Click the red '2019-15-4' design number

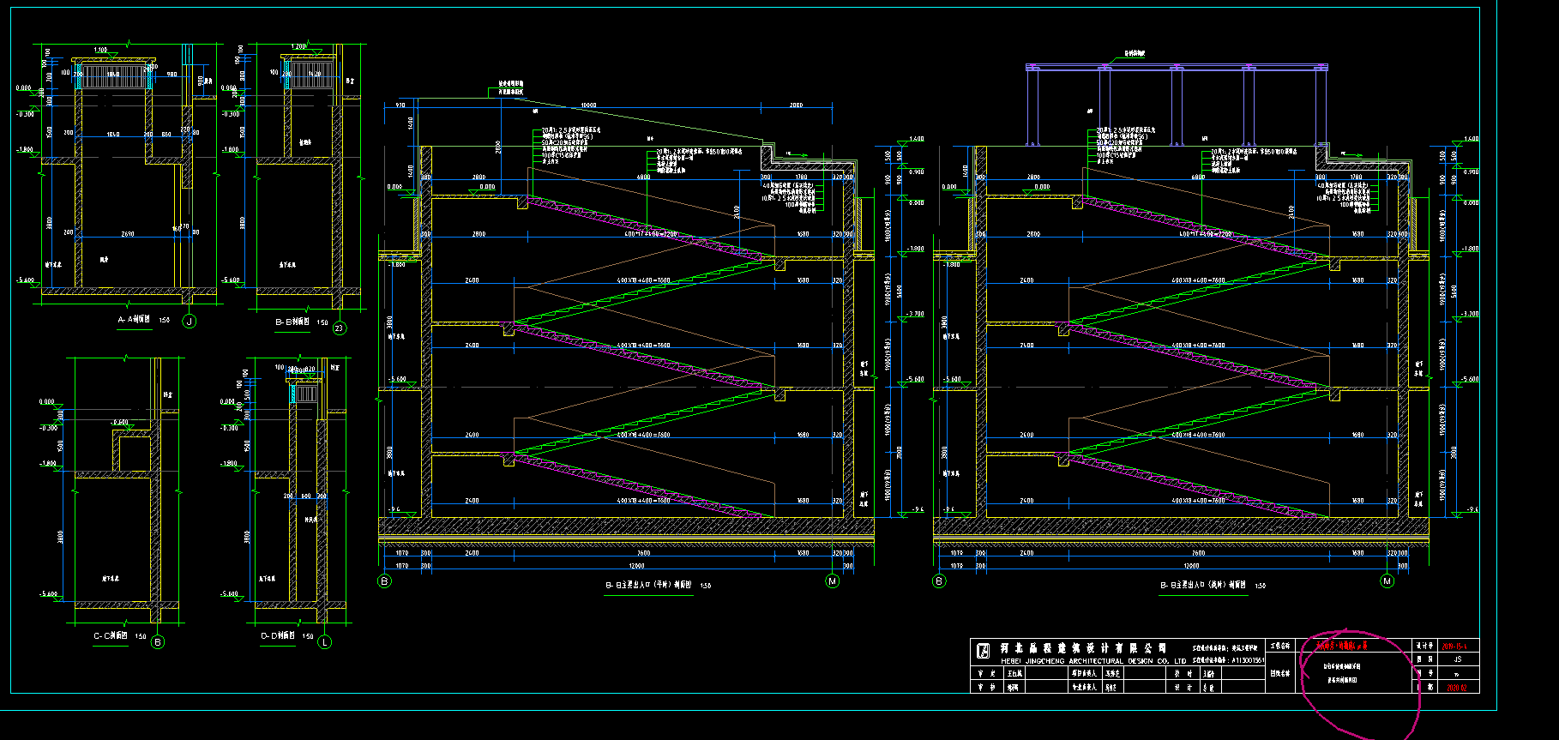tap(1454, 647)
